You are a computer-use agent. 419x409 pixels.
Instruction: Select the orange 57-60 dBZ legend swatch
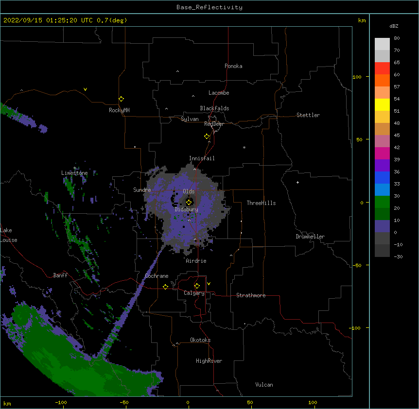coord(382,80)
